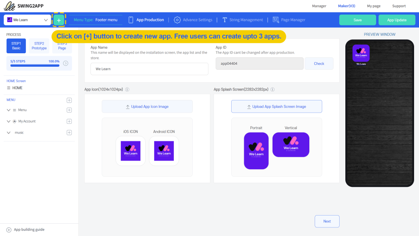This screenshot has width=419, height=236.
Task: Create a new app with the plus button
Action: coord(59,20)
